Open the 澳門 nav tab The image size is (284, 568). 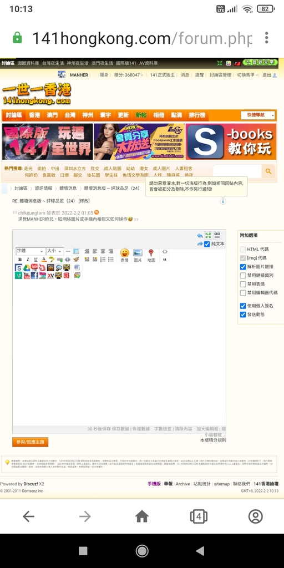coord(53,115)
